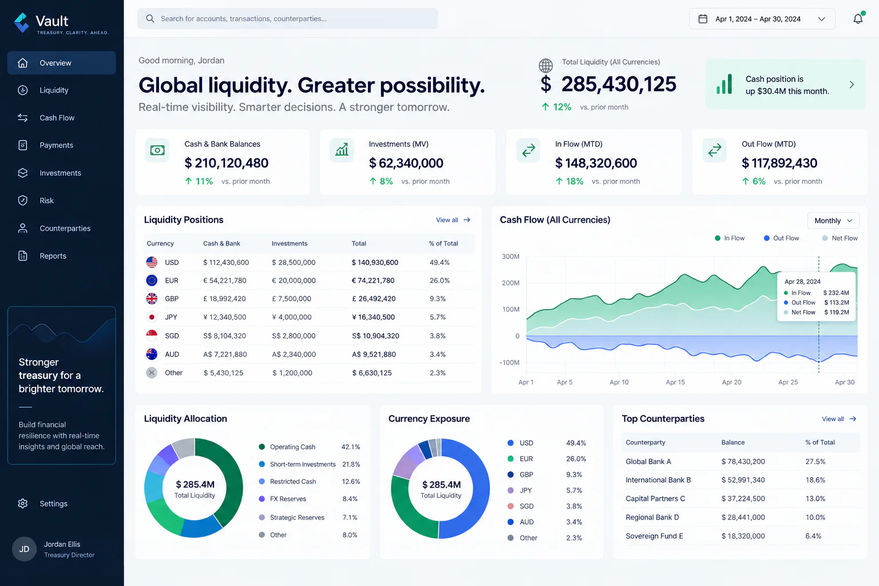Click the Settings gear icon
Screen dimensions: 879x586
coord(23,504)
